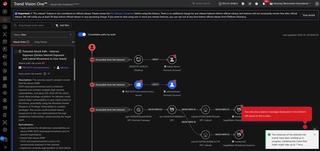The height and width of the screenshot is (151, 320).
Task: Click the risk score 100 badge
Action: tap(92, 60)
